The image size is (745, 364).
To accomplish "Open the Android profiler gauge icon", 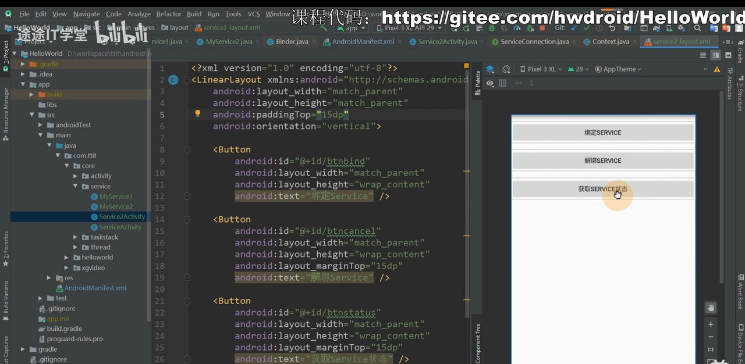I will click(x=517, y=28).
